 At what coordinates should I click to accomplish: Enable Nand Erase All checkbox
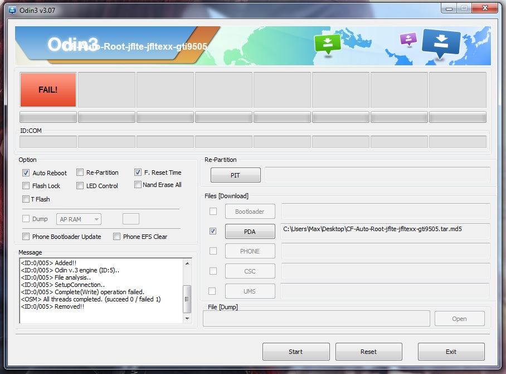point(138,185)
